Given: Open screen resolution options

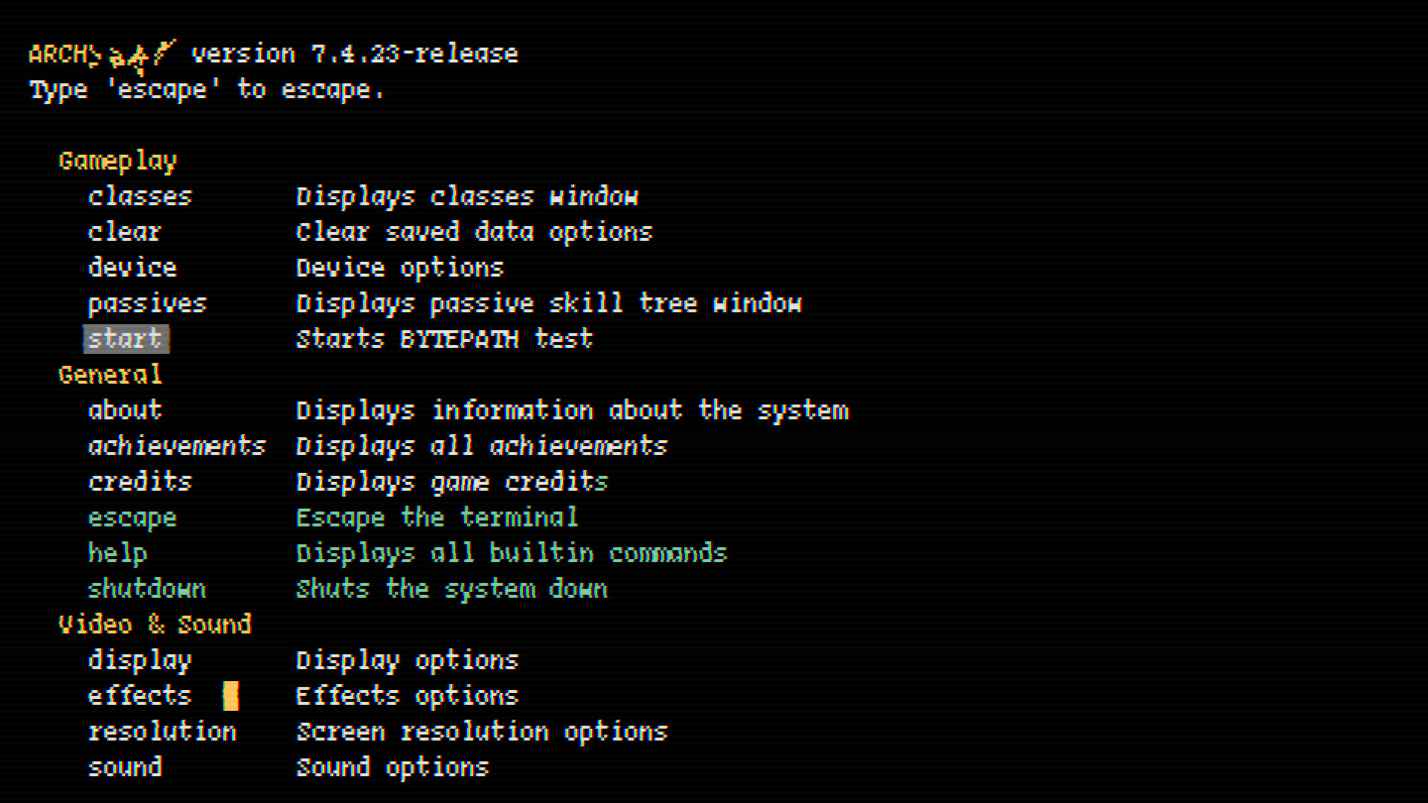Looking at the screenshot, I should click(163, 732).
